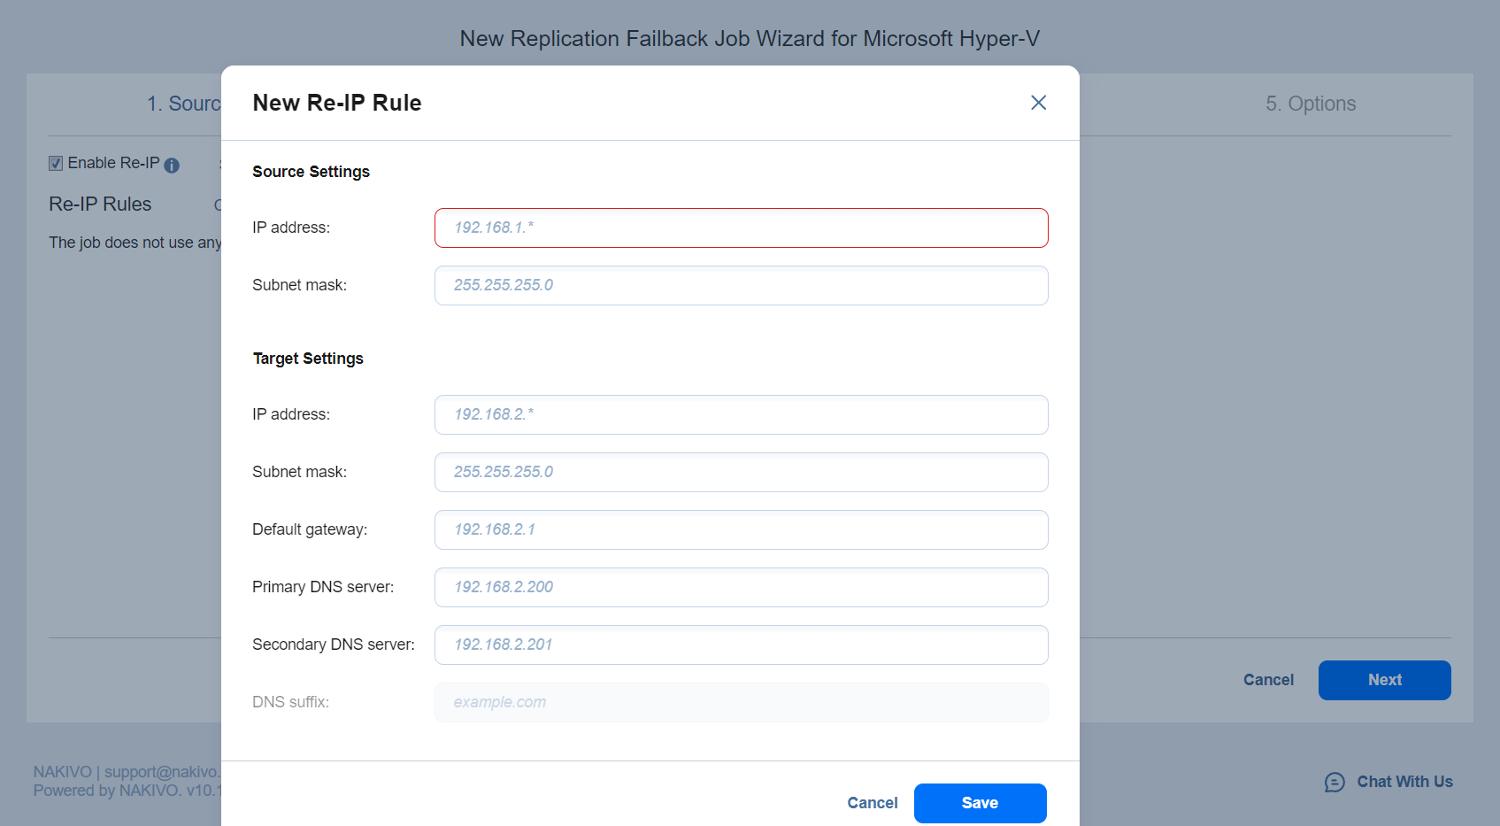
Task: Click the Target Settings Subnet mask field
Action: tap(741, 473)
